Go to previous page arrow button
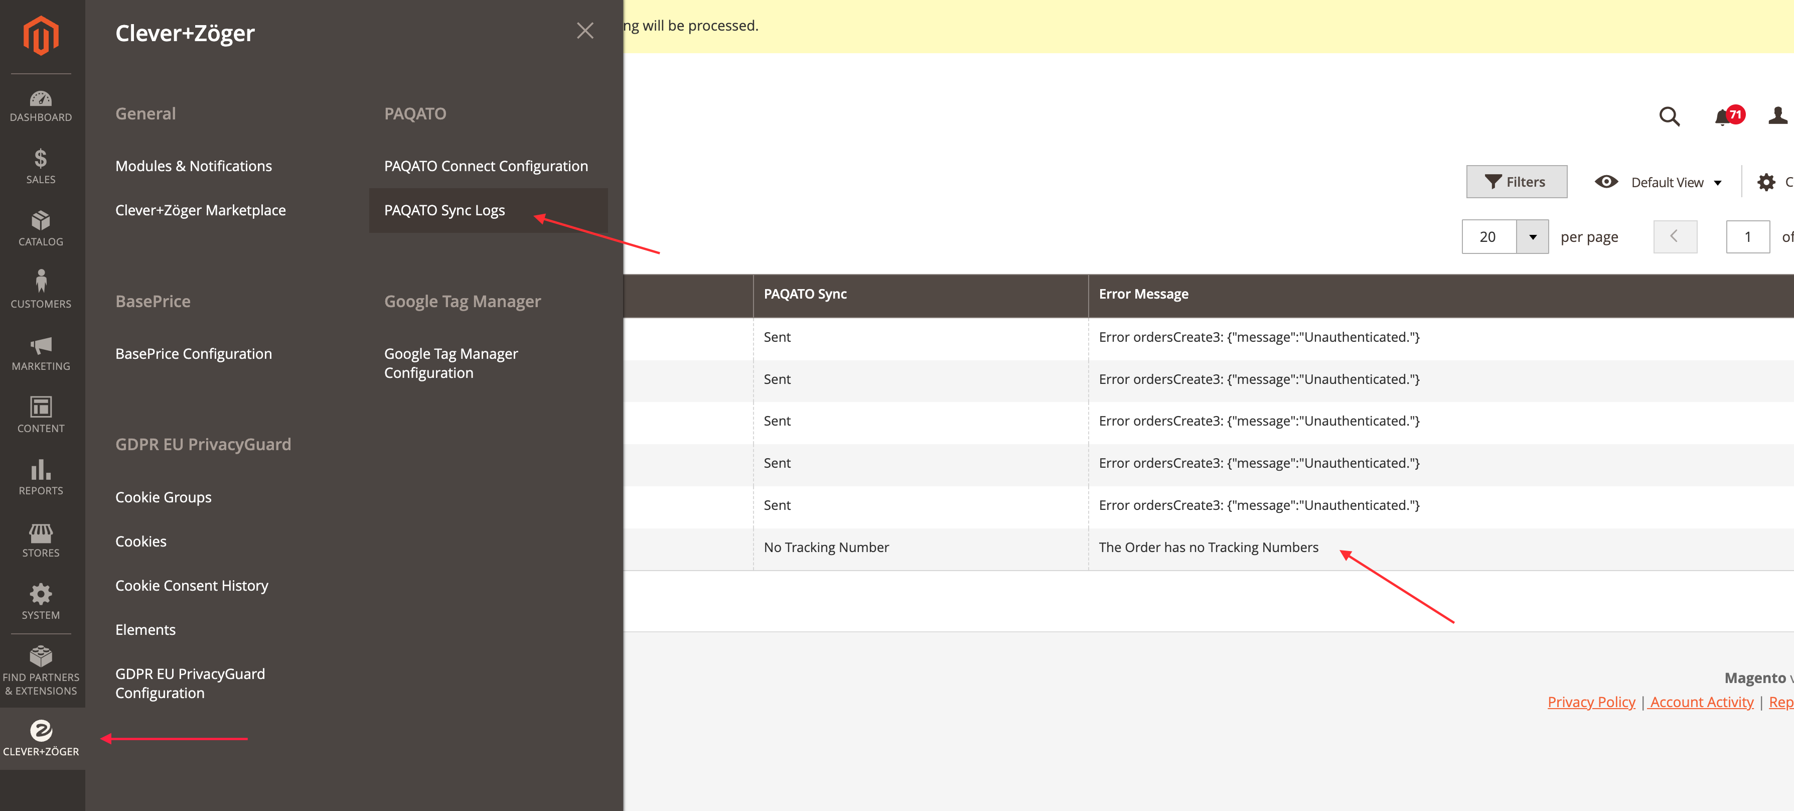 click(1675, 237)
